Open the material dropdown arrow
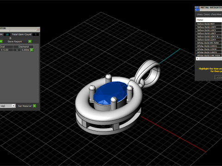This screenshot has width=222, height=166. click(x=13, y=106)
